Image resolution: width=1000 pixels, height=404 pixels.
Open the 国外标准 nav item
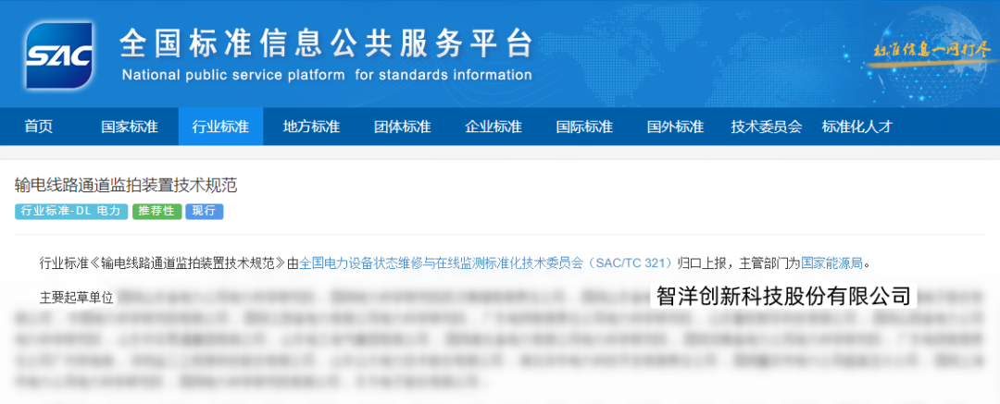[x=675, y=126]
